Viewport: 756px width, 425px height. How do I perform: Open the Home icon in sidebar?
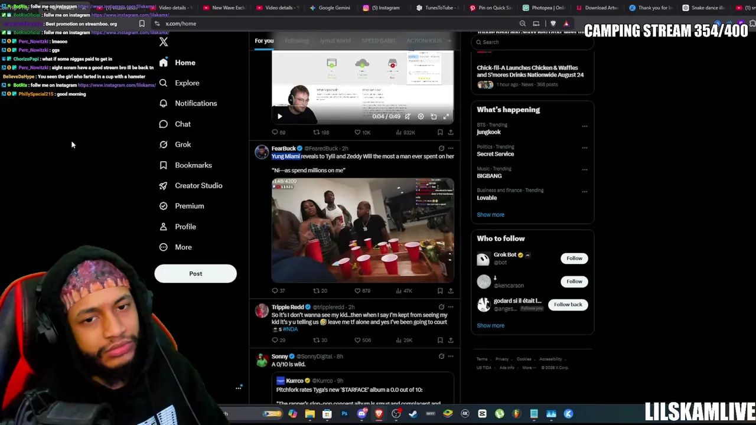164,63
